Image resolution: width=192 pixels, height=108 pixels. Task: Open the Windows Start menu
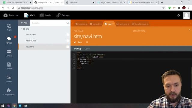(3, 106)
